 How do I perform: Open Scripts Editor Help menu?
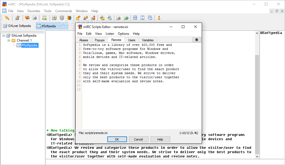point(136,34)
